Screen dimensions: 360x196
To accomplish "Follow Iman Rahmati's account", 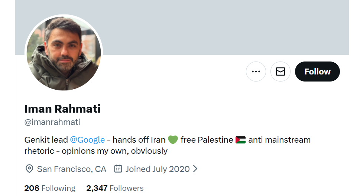I will click(x=317, y=72).
